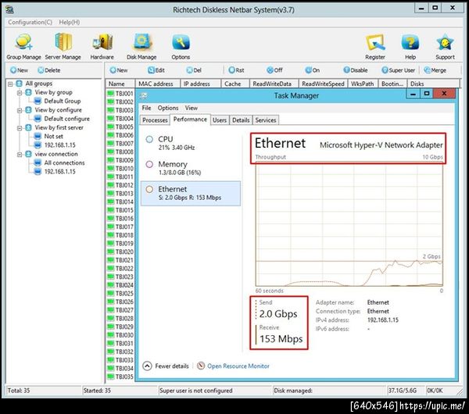This screenshot has height=414, width=469.
Task: Select workstation TBJ001 row
Action: pos(121,94)
